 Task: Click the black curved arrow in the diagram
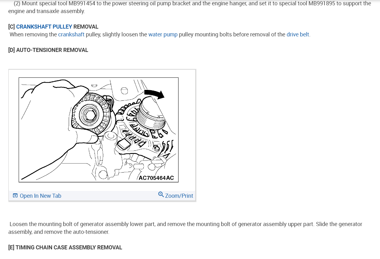tap(154, 94)
